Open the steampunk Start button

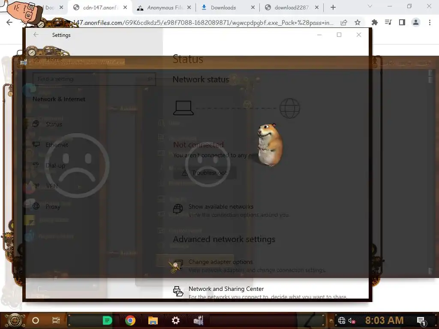click(15, 320)
